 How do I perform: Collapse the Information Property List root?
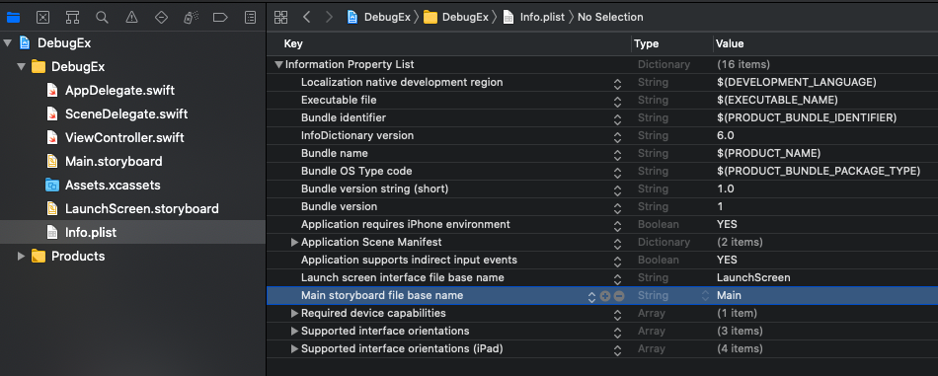click(x=278, y=64)
